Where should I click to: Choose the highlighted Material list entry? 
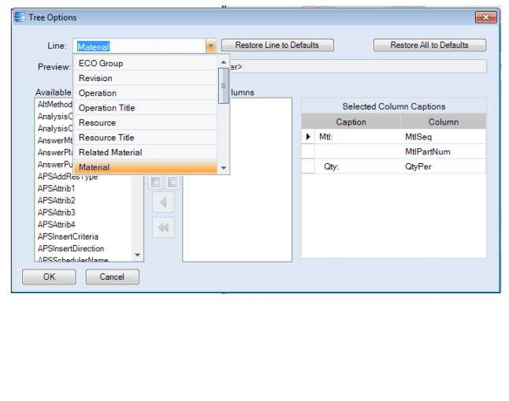[x=146, y=167]
